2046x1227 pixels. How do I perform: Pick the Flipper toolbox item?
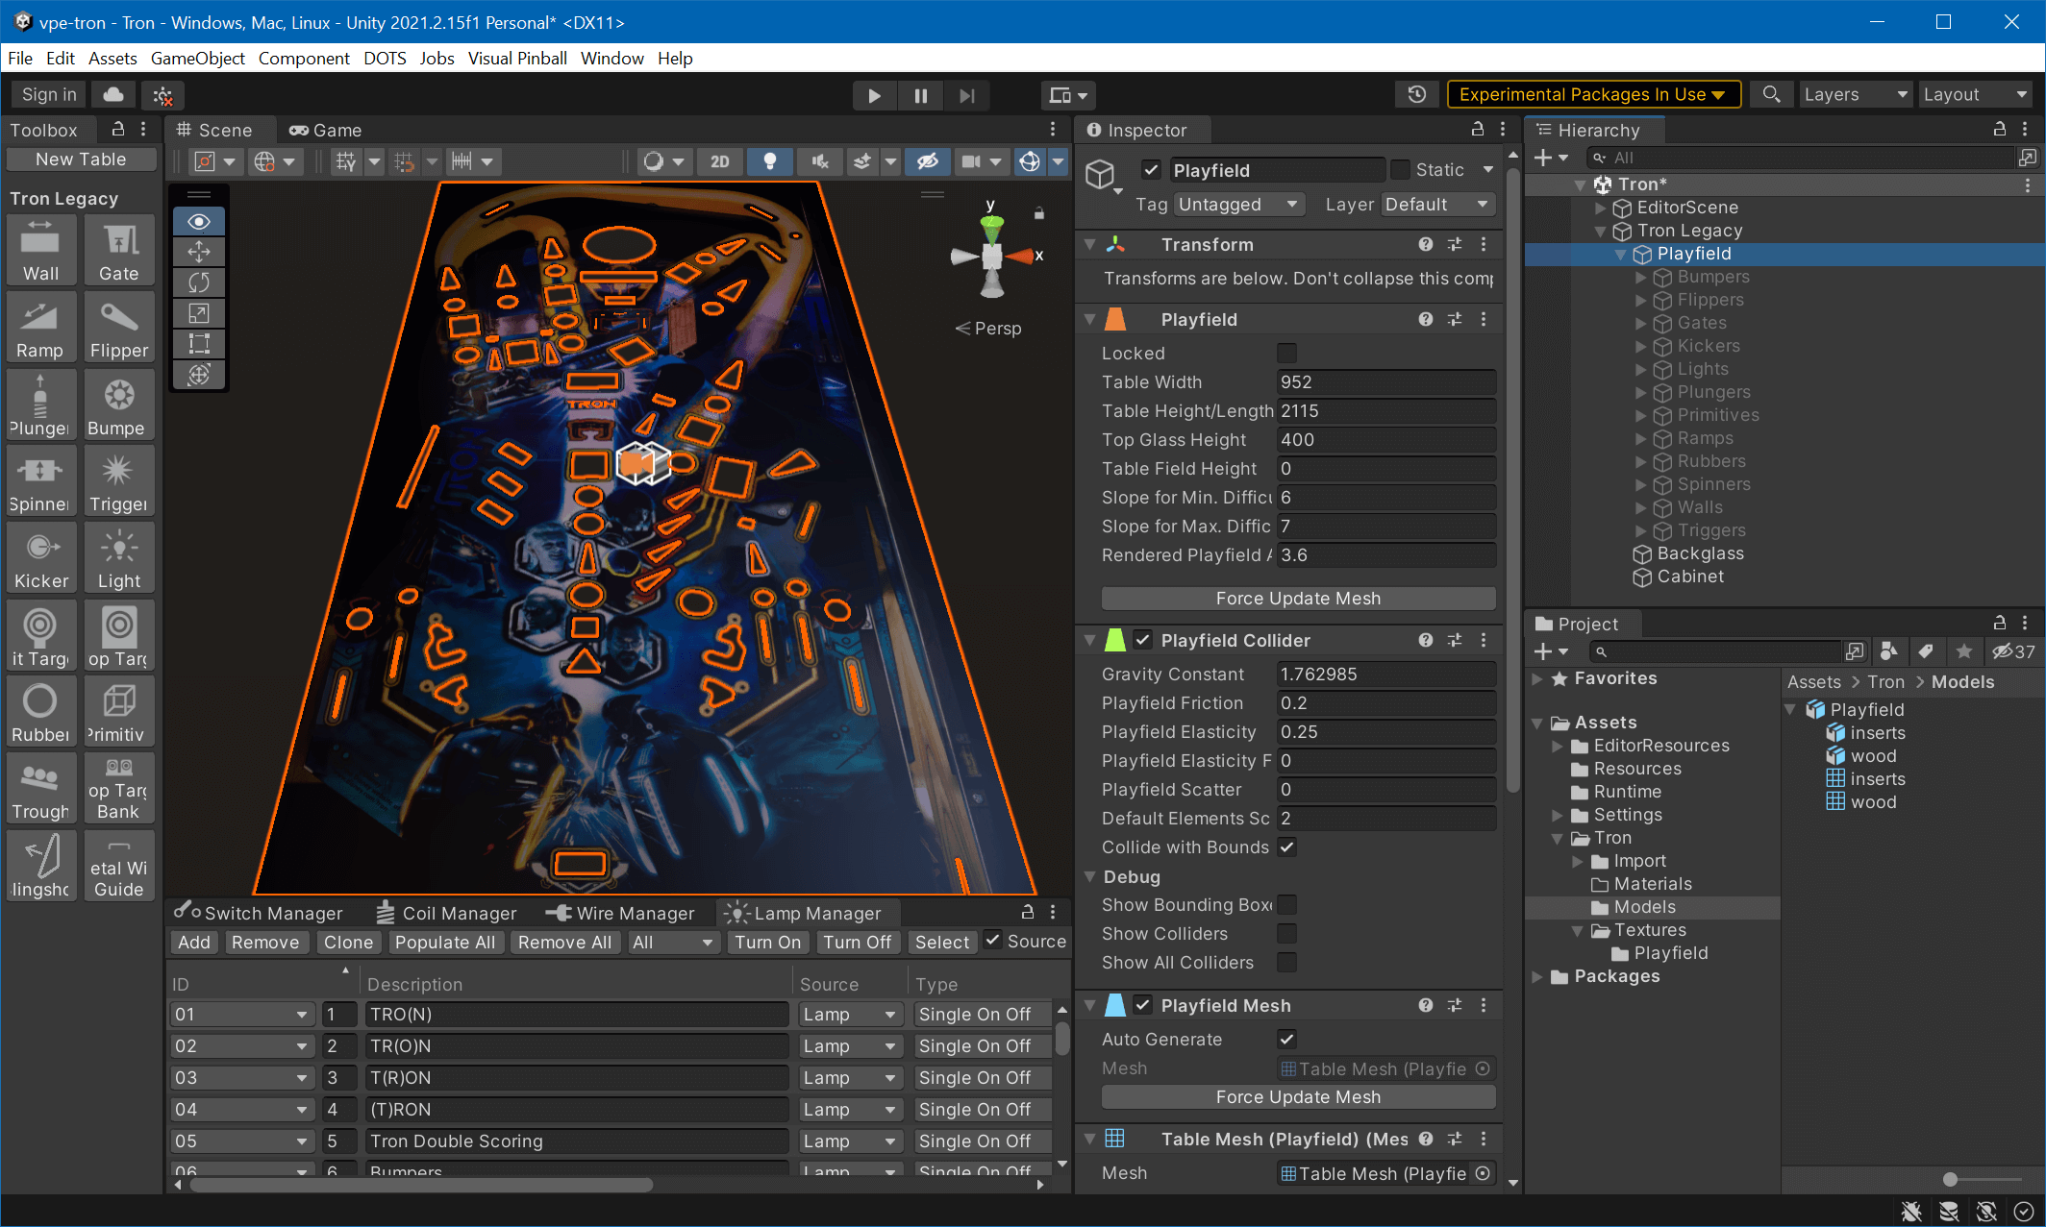pyautogui.click(x=118, y=328)
